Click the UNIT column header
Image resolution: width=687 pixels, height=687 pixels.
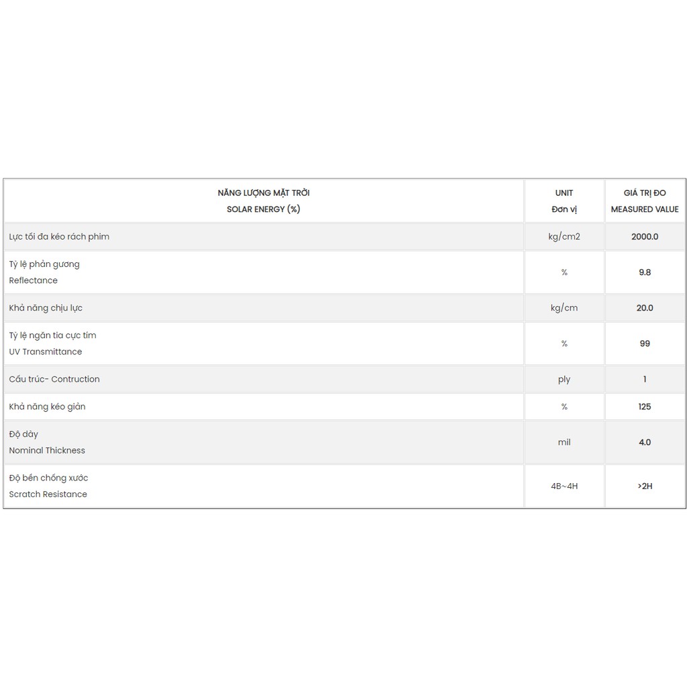(x=564, y=193)
